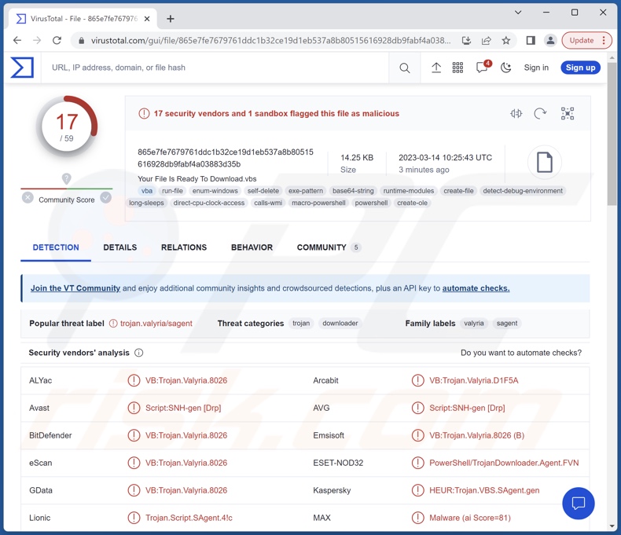Click the 17 / 59 detection score gauge
This screenshot has width=621, height=535.
[x=67, y=126]
